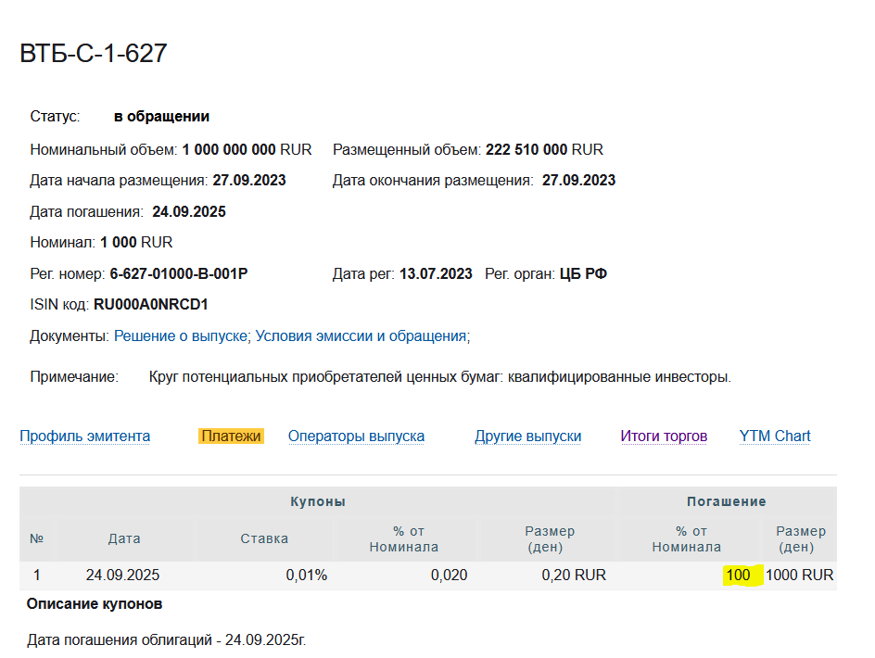Screen dimensions: 875x658
Task: Select the status value в обращении
Action: [x=162, y=116]
